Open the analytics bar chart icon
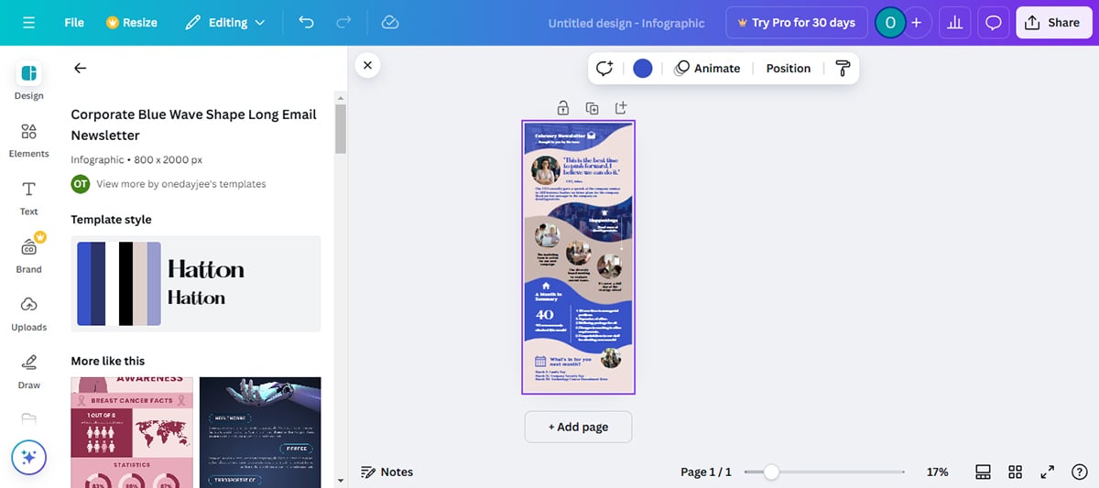Screen dimensions: 1099x488 955,23
